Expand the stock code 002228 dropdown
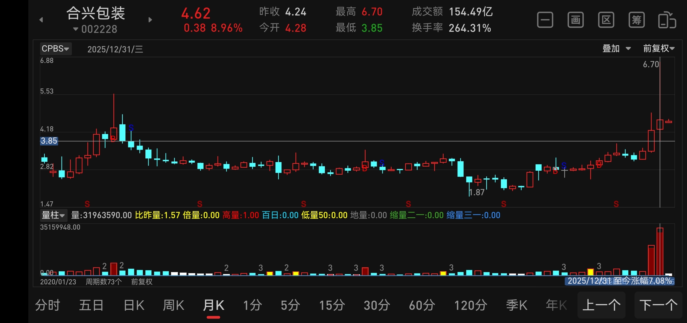This screenshot has width=687, height=323. click(96, 29)
